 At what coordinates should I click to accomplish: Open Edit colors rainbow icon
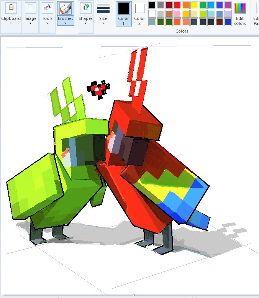240,8
